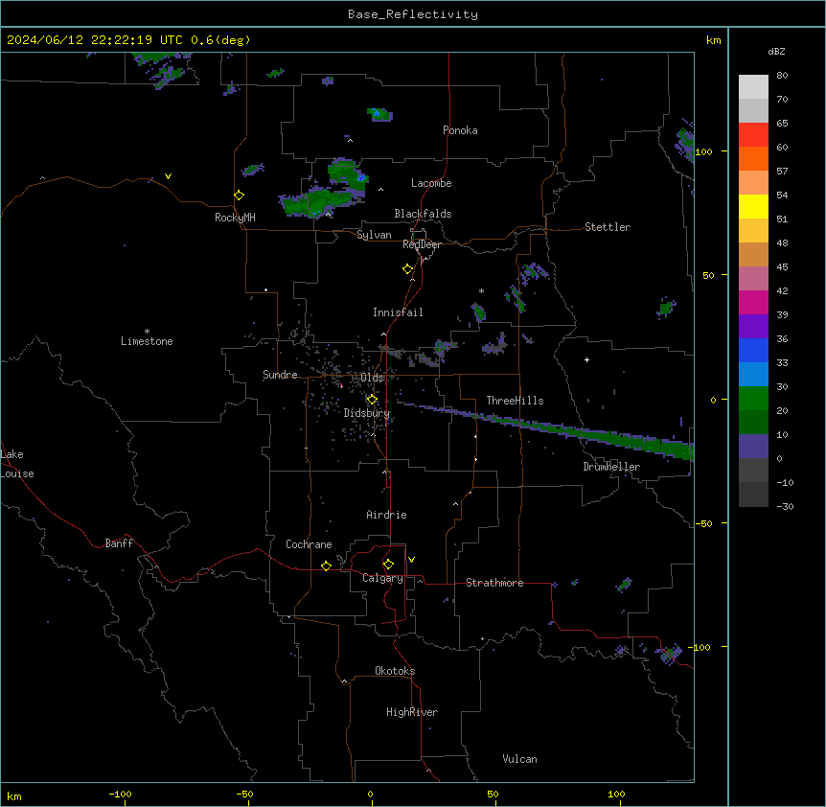Click the HighRiver label
This screenshot has height=807, width=826.
[x=412, y=712]
